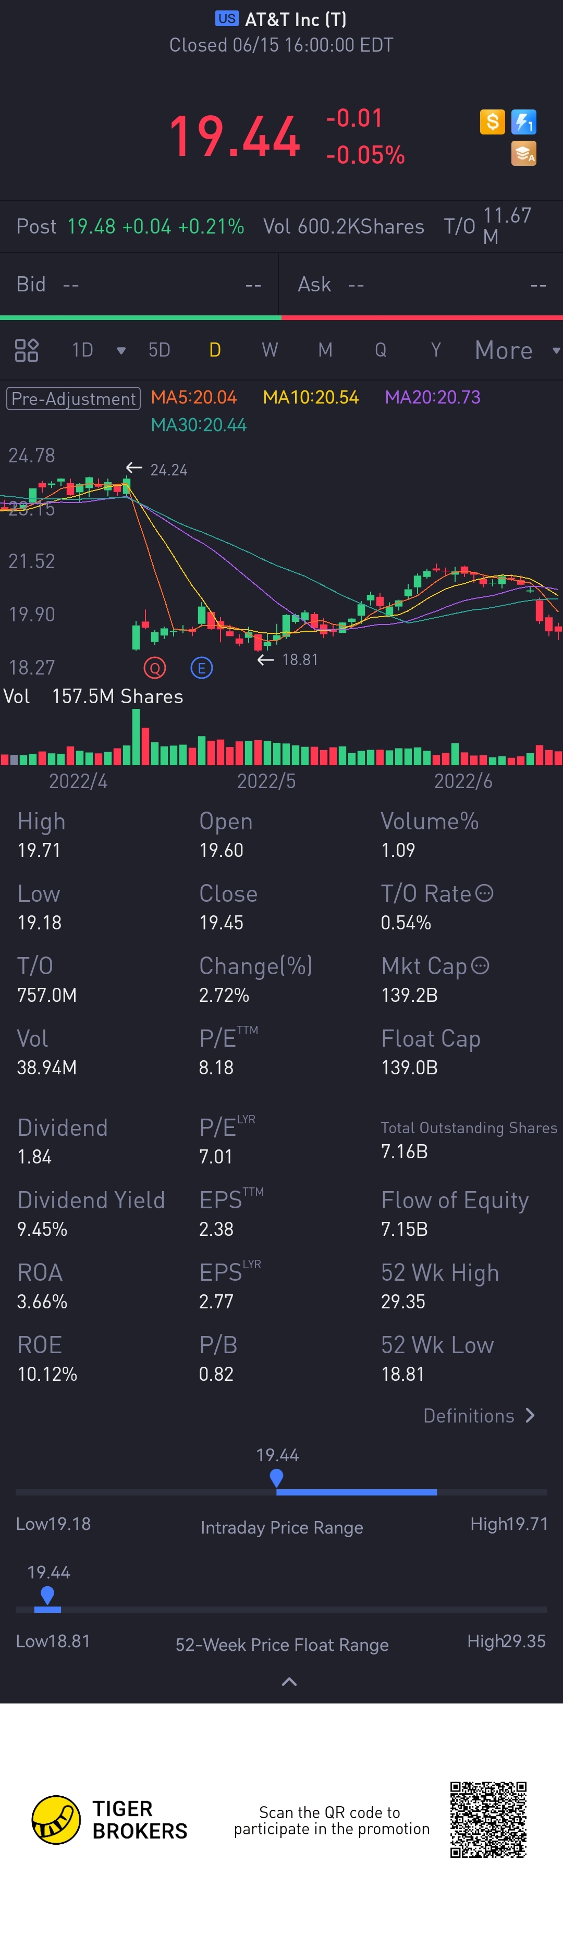Tap the stacked layers icon

tap(523, 153)
